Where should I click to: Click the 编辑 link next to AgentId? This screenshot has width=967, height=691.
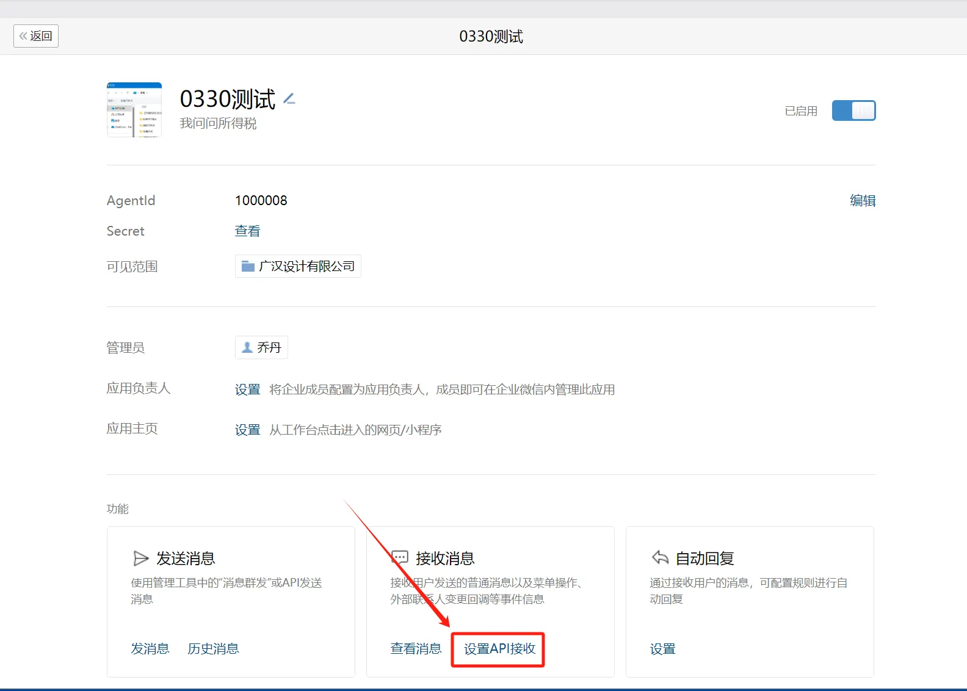click(862, 201)
